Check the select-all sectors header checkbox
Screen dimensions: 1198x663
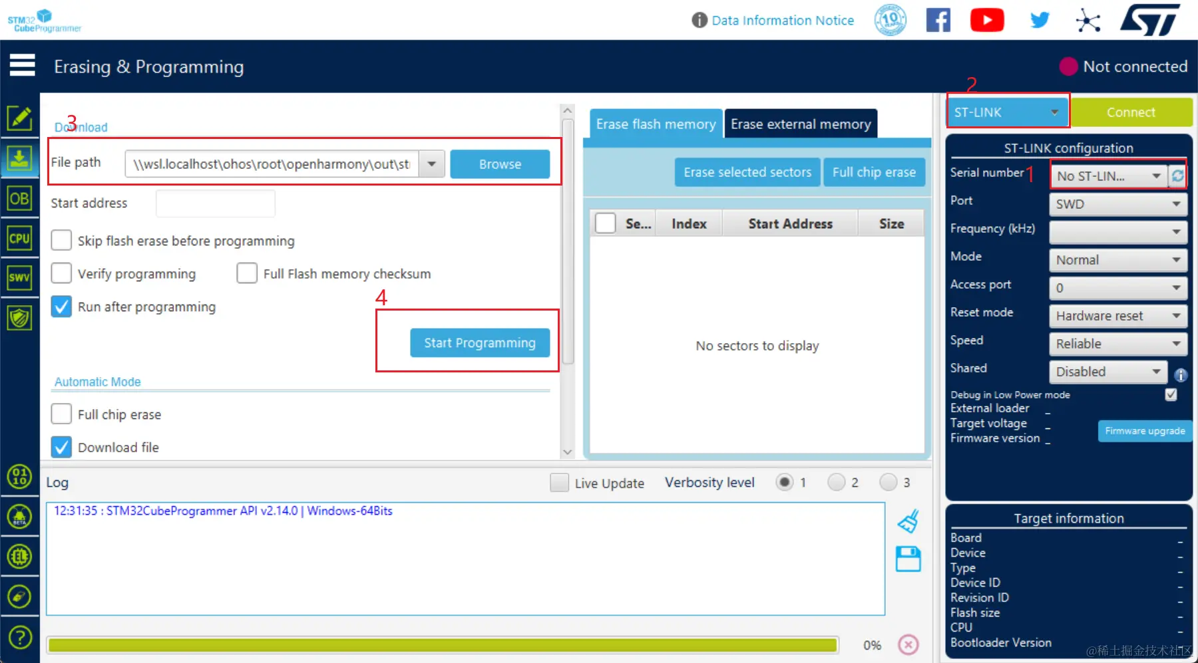click(x=606, y=223)
